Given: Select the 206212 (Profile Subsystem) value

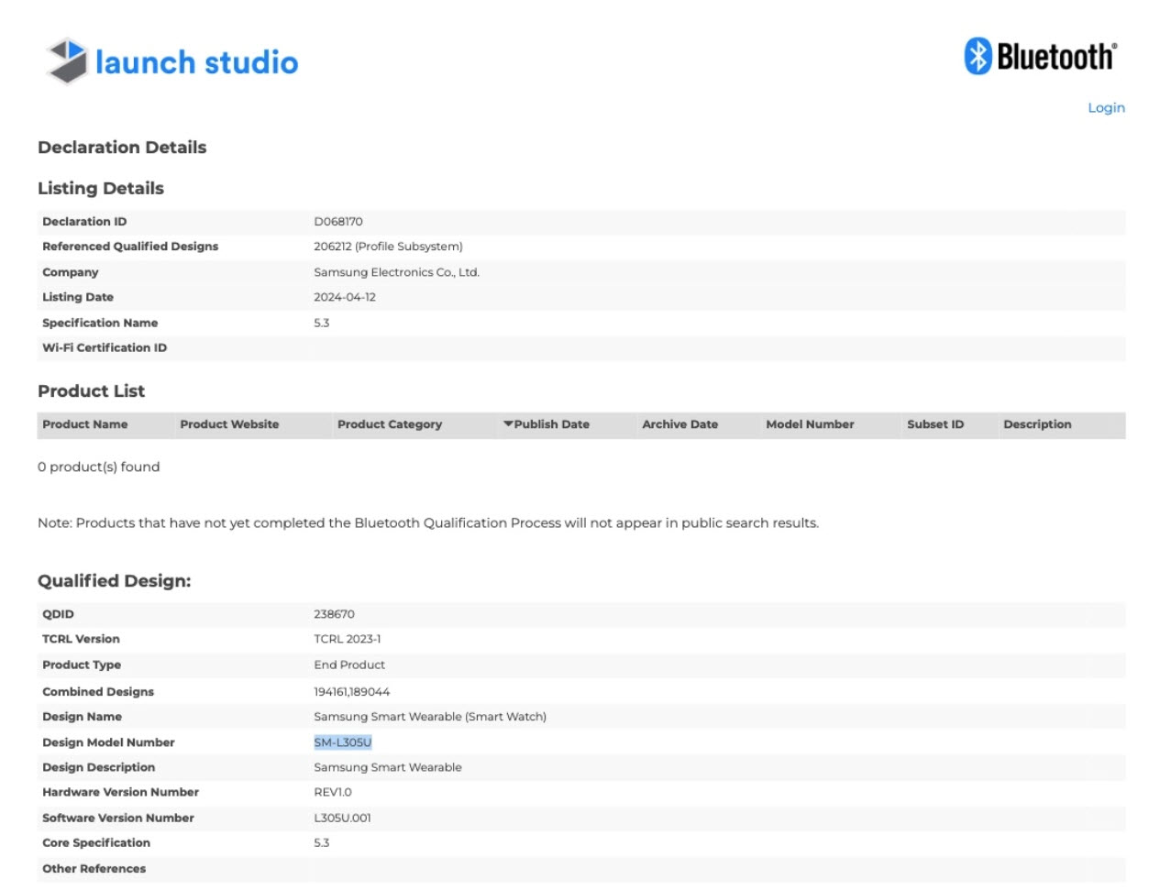Looking at the screenshot, I should [x=388, y=247].
